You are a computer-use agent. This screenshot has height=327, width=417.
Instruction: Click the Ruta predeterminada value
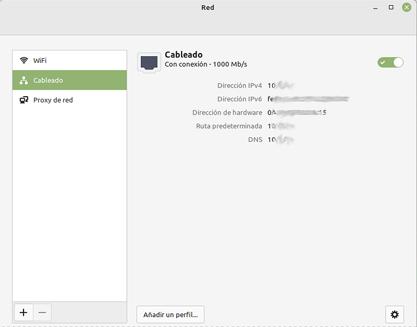tap(281, 126)
